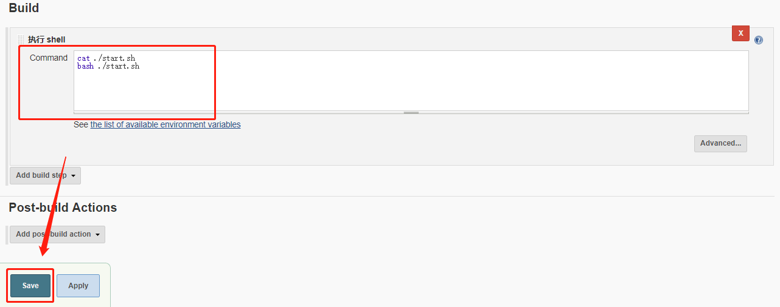Click the Build section heading
The height and width of the screenshot is (307, 780).
click(x=24, y=8)
